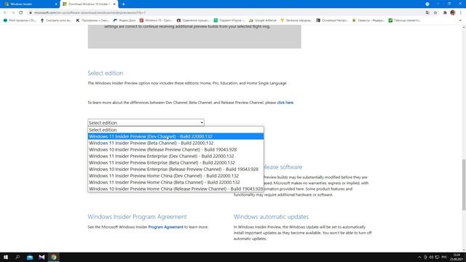466x262 pixels.
Task: Open the taskbar clock and date
Action: [457, 257]
